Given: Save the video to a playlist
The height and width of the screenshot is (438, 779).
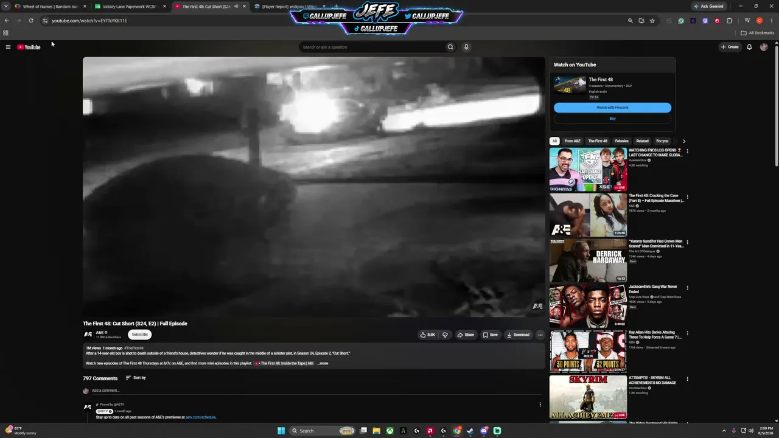Looking at the screenshot, I should pyautogui.click(x=491, y=335).
